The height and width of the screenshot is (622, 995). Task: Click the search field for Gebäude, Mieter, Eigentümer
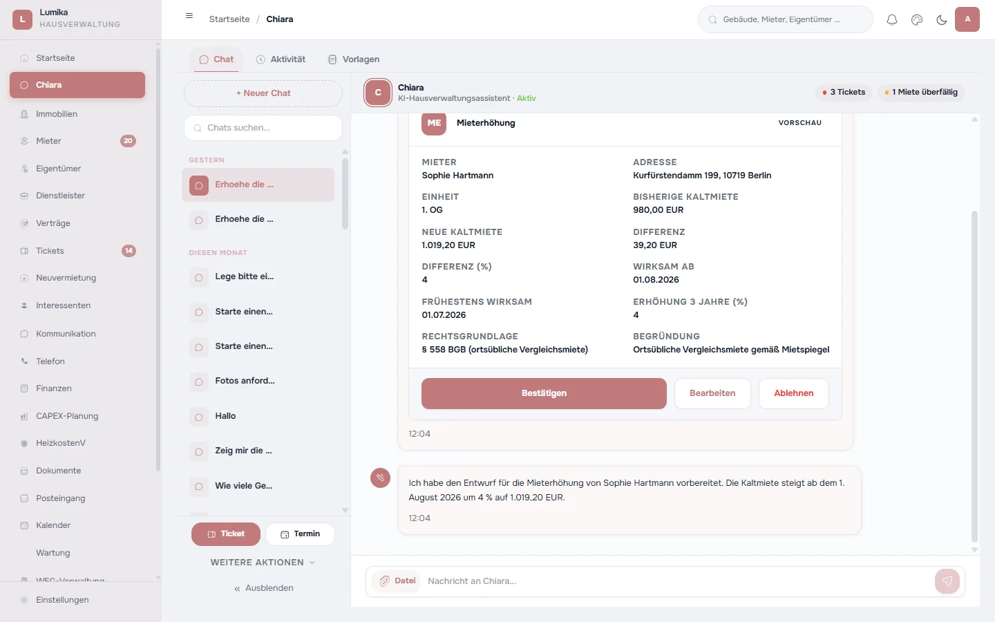pos(785,19)
